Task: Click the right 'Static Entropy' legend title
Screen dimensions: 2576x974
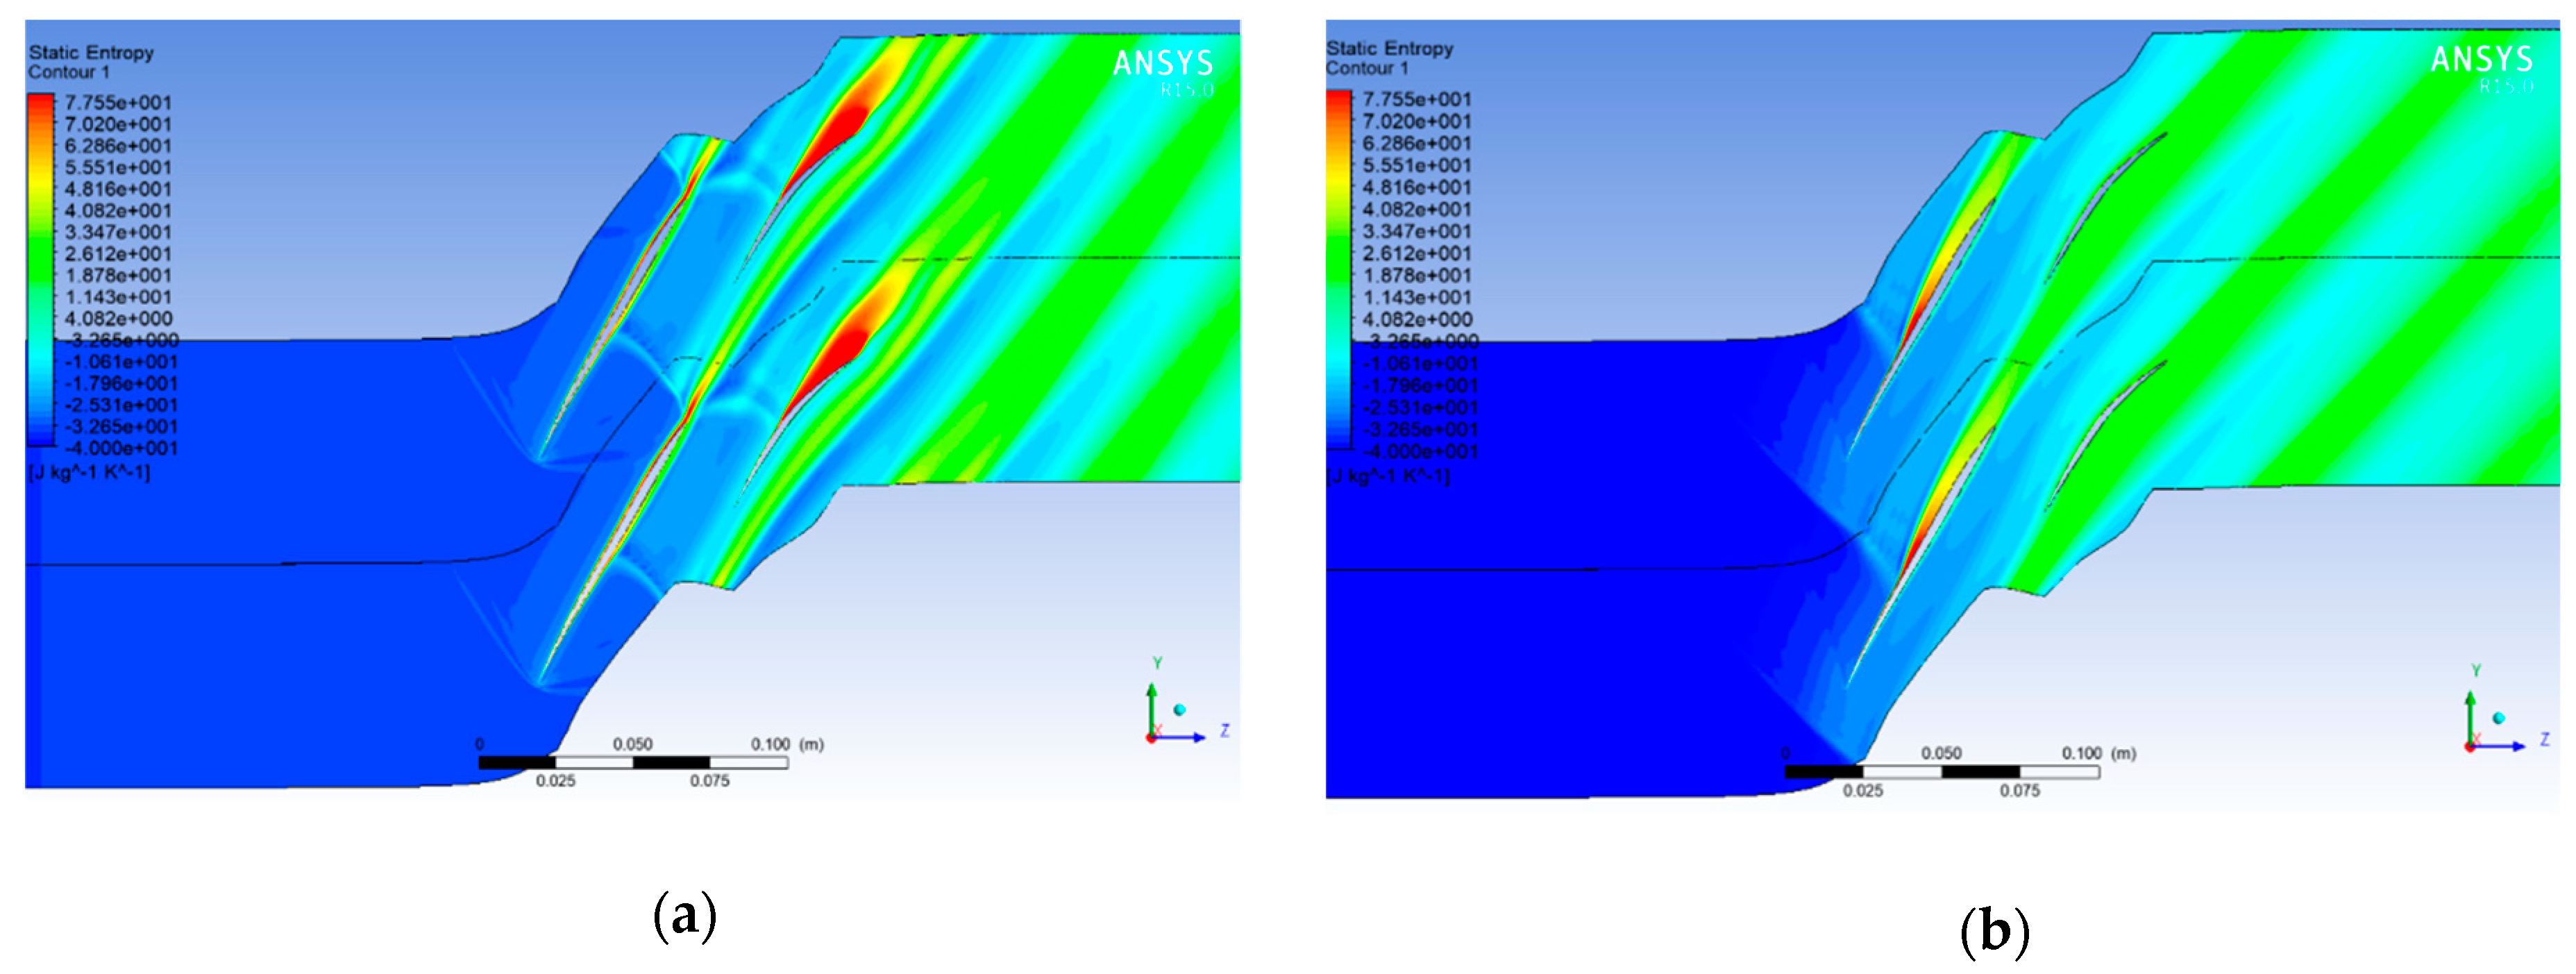Action: coord(1389,48)
